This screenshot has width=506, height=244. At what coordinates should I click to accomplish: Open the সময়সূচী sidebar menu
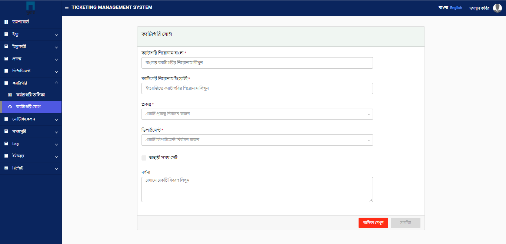coord(31,132)
